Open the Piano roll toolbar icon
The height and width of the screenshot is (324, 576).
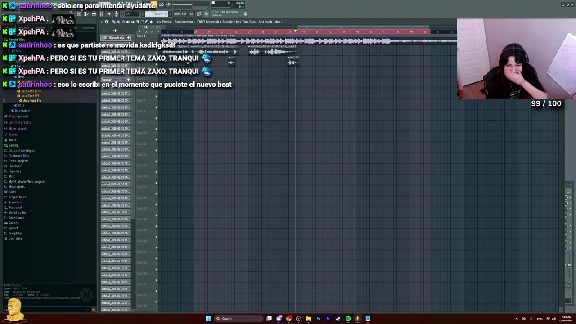[x=86, y=14]
